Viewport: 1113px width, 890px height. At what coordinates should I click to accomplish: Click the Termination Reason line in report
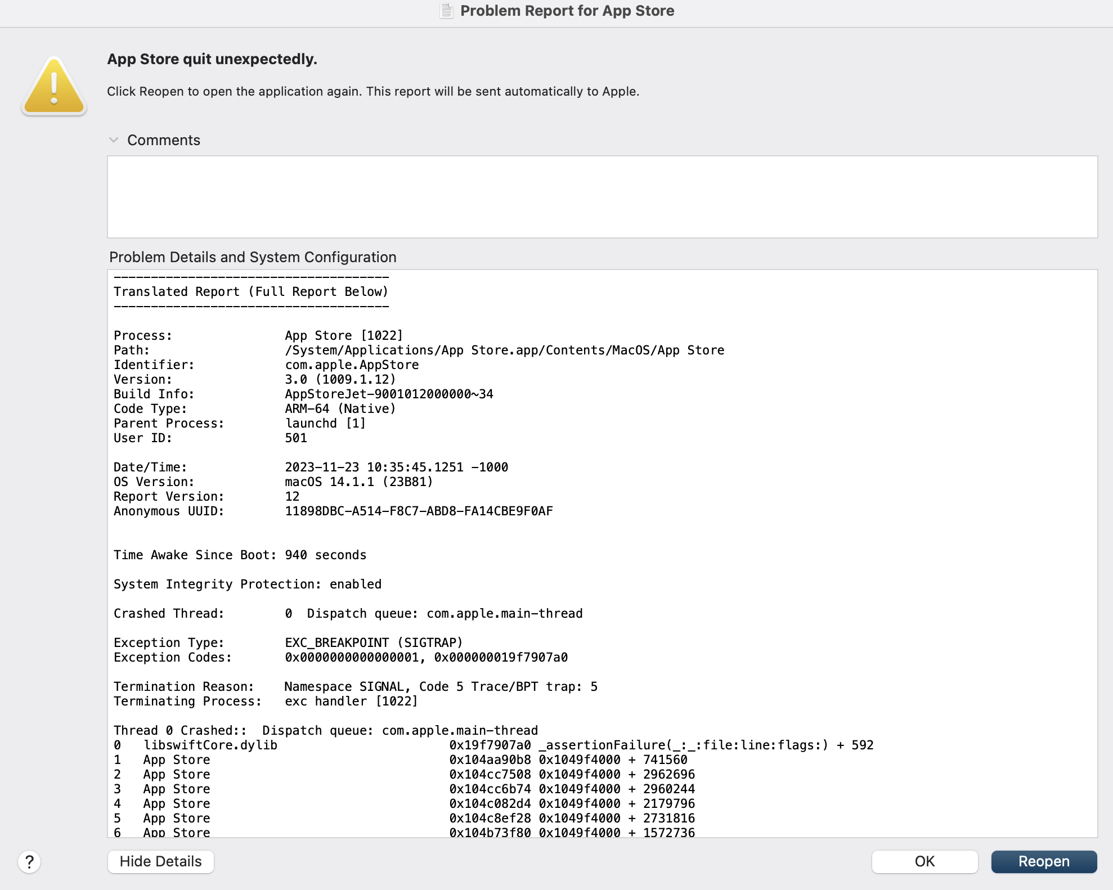354,686
